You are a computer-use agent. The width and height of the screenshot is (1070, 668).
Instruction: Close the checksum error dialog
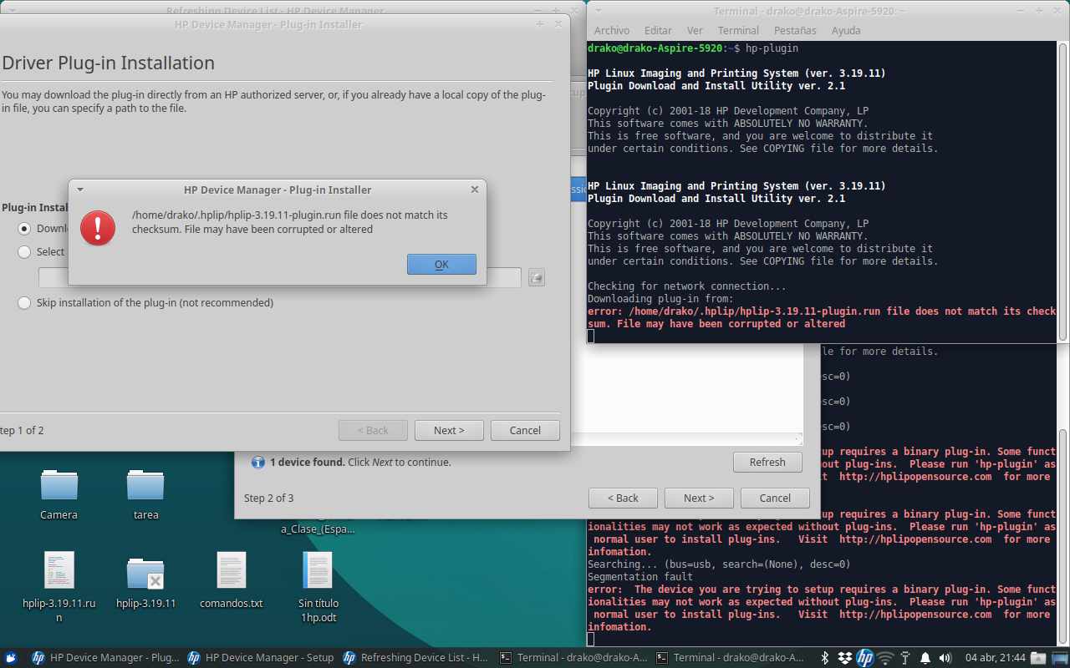click(475, 190)
